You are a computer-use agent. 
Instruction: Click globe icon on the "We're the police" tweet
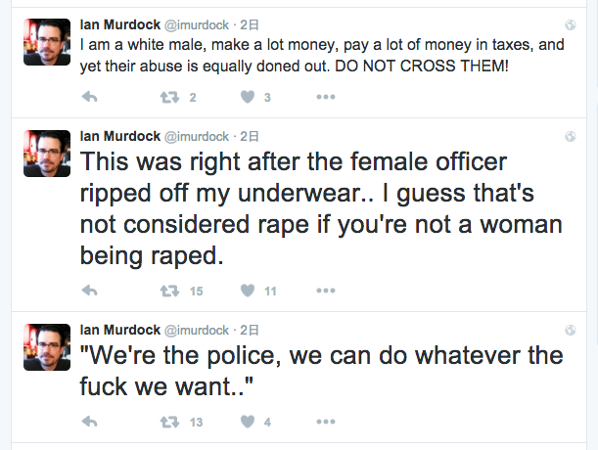tap(571, 331)
